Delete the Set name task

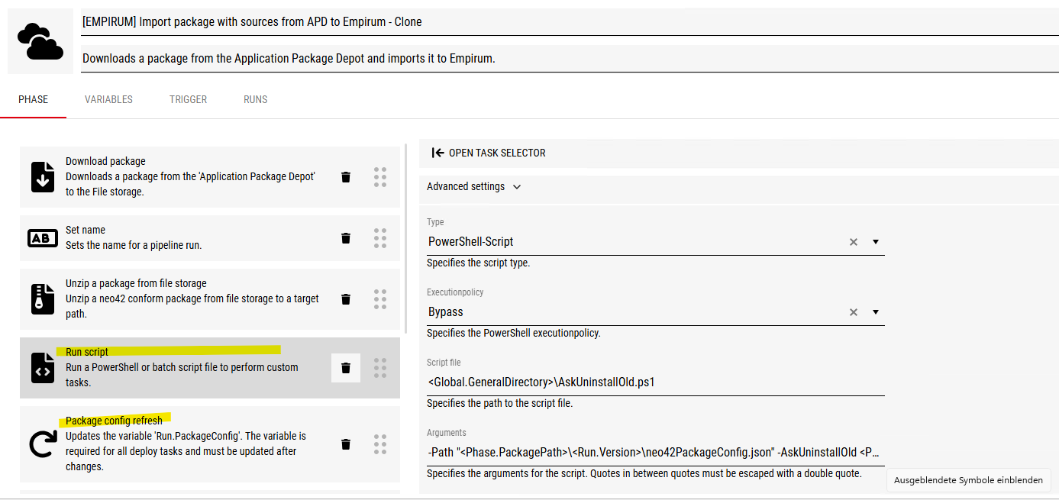(x=346, y=238)
